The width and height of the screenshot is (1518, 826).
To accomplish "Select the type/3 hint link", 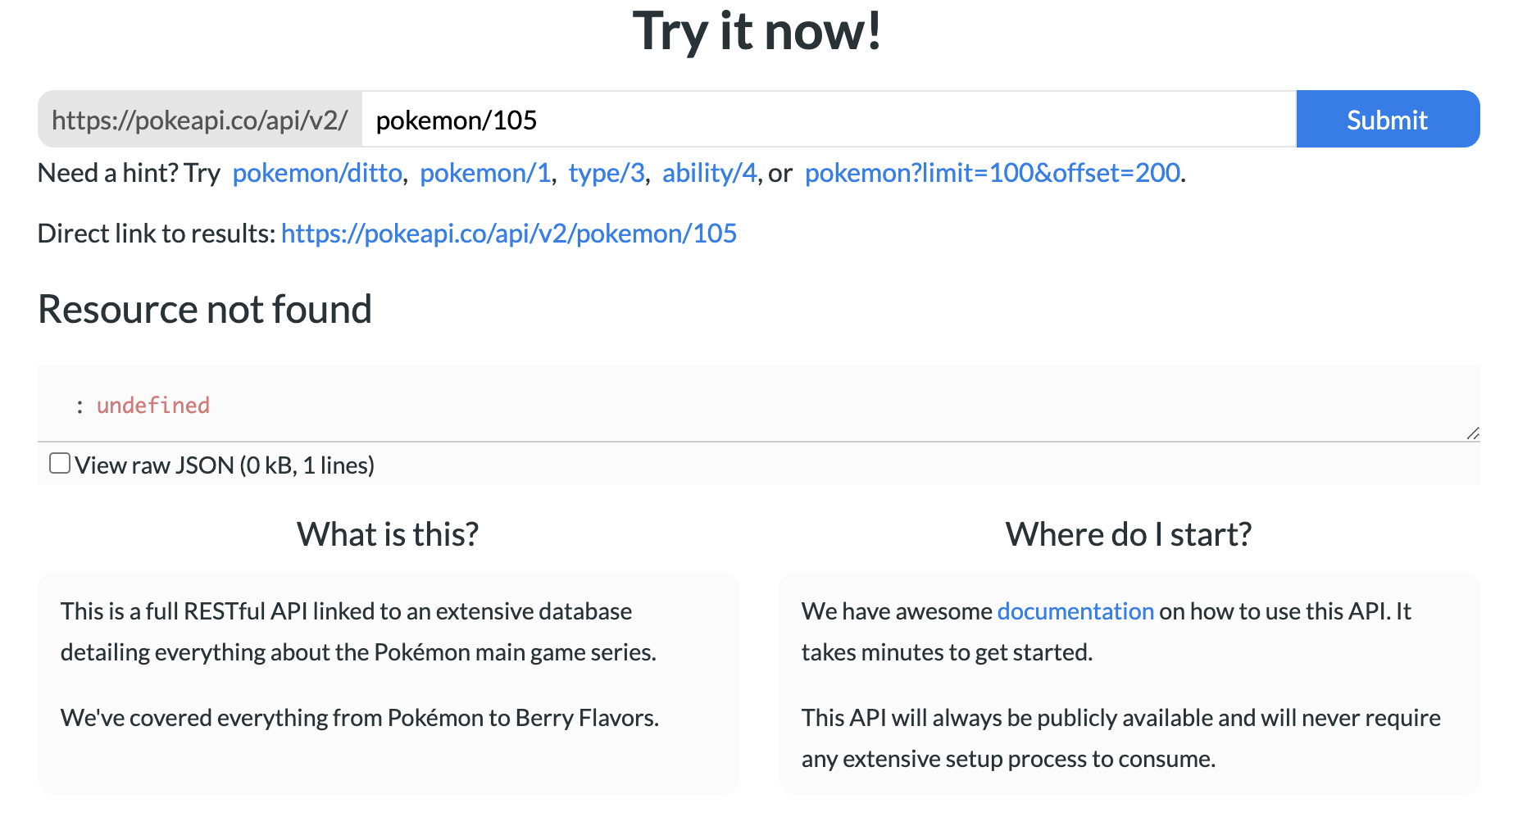I will (607, 173).
